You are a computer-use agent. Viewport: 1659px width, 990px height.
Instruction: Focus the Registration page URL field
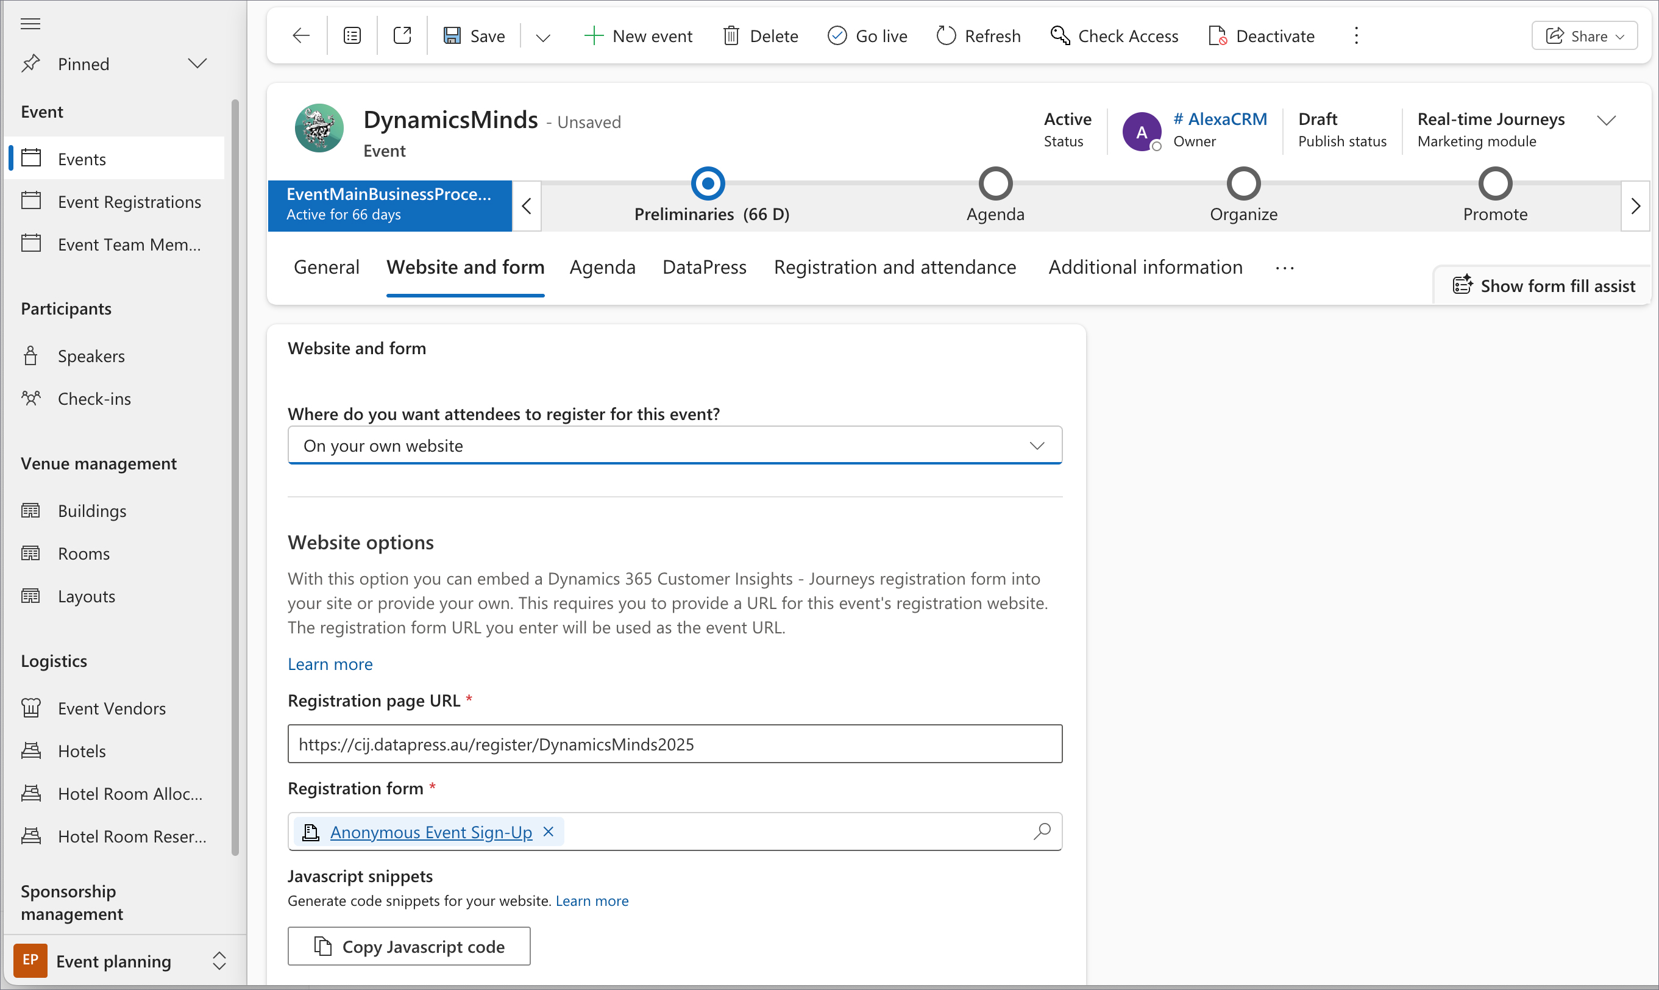pos(675,743)
